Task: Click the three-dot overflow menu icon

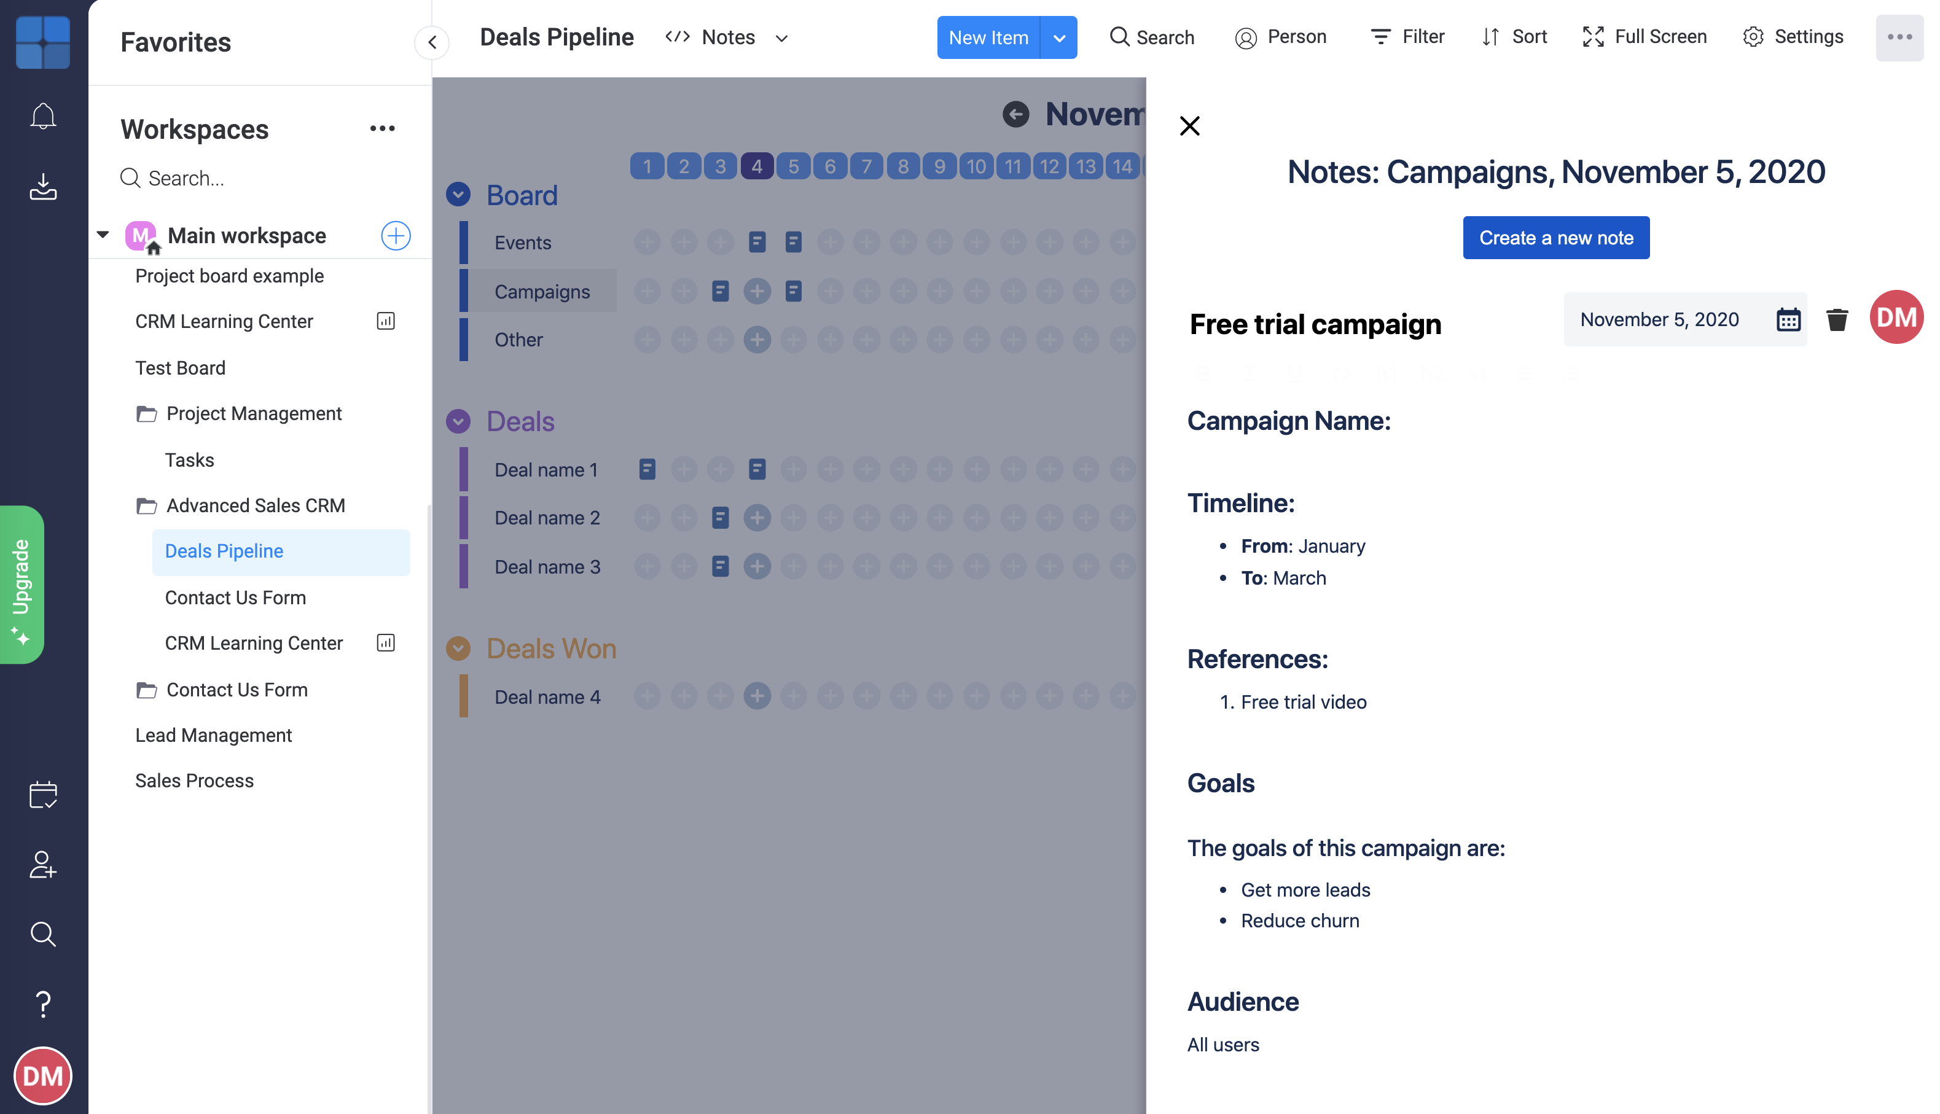Action: (1899, 37)
